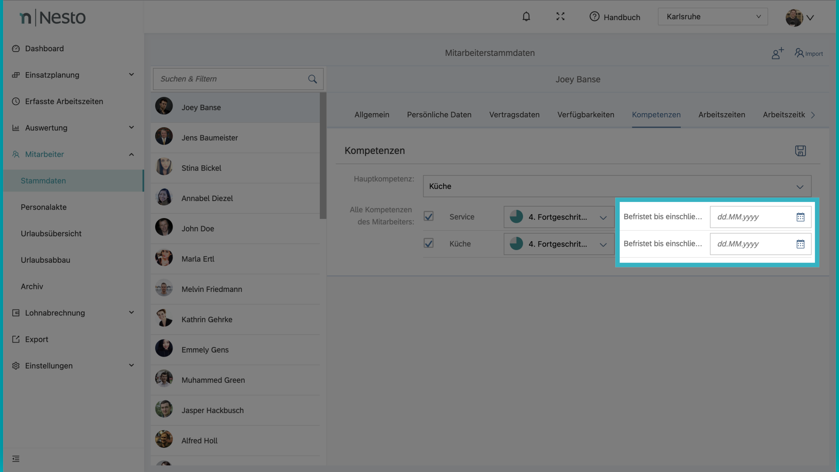Viewport: 839px width, 472px height.
Task: Open calendar picker for Küche expiry date
Action: [800, 244]
